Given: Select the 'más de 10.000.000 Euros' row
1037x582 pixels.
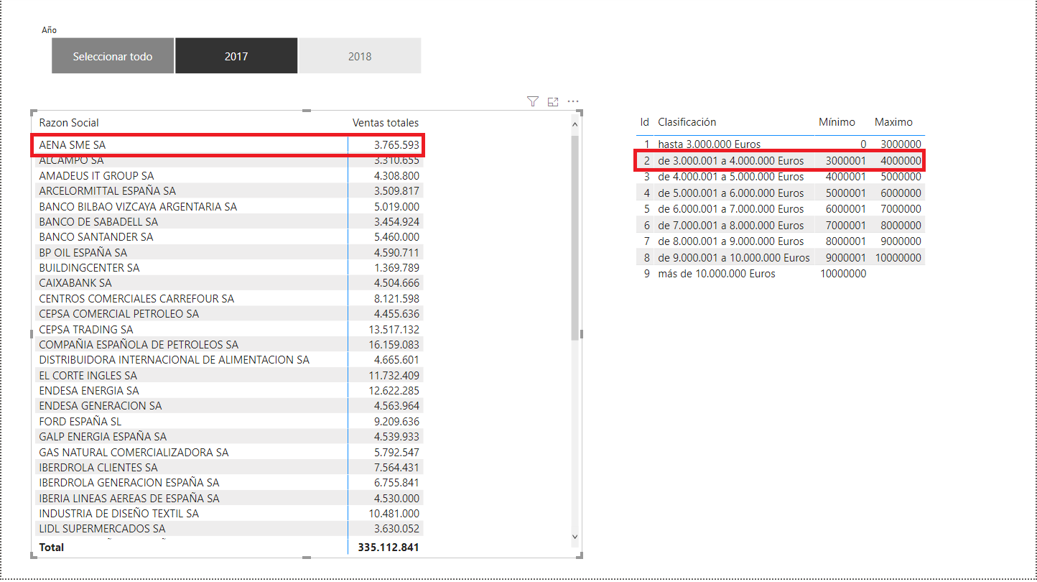Looking at the screenshot, I should click(x=716, y=274).
